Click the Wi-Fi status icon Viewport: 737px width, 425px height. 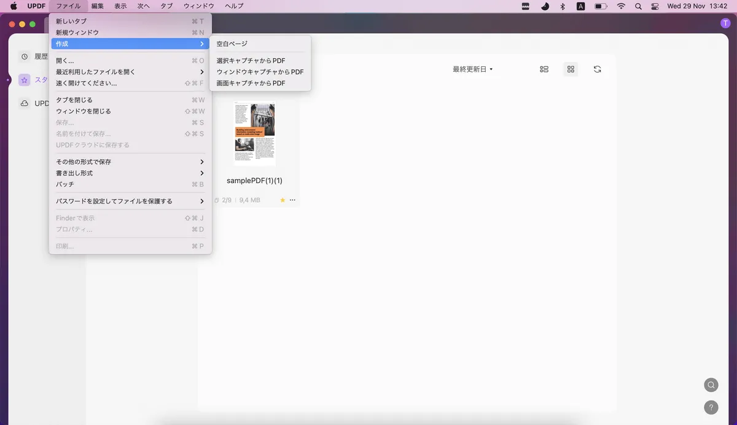621,6
